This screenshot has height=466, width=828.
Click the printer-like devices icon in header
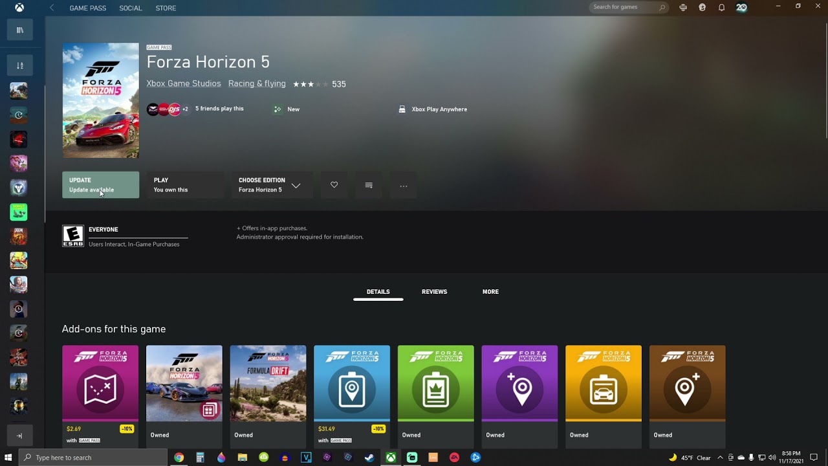[x=683, y=8]
